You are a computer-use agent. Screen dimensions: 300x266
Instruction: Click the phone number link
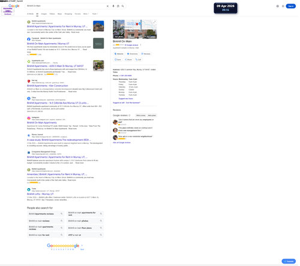tap(126, 76)
